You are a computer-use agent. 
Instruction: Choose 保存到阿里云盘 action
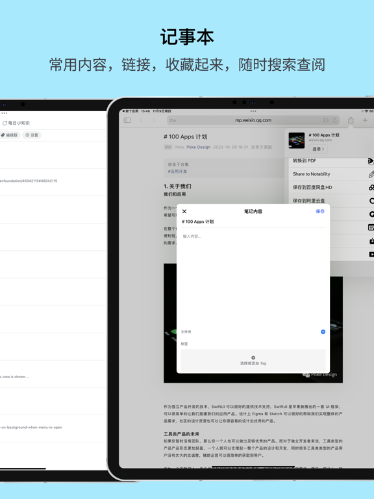click(x=330, y=201)
